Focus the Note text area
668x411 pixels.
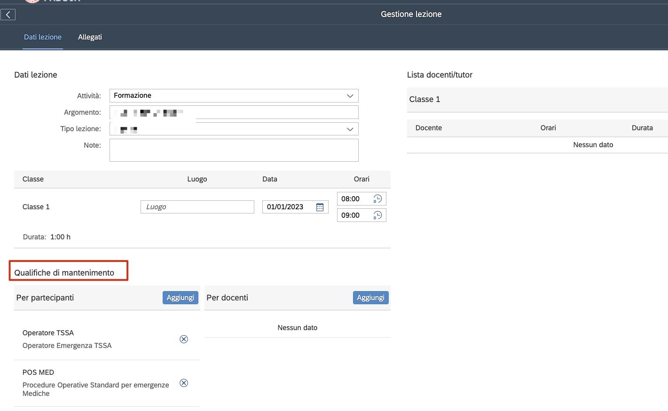234,150
